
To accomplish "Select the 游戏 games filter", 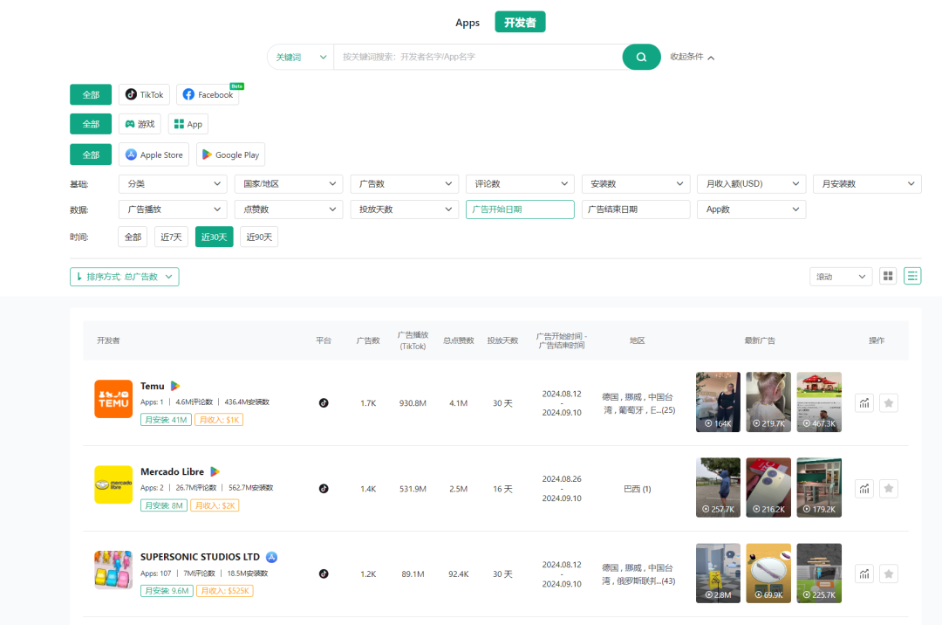I will tap(140, 124).
